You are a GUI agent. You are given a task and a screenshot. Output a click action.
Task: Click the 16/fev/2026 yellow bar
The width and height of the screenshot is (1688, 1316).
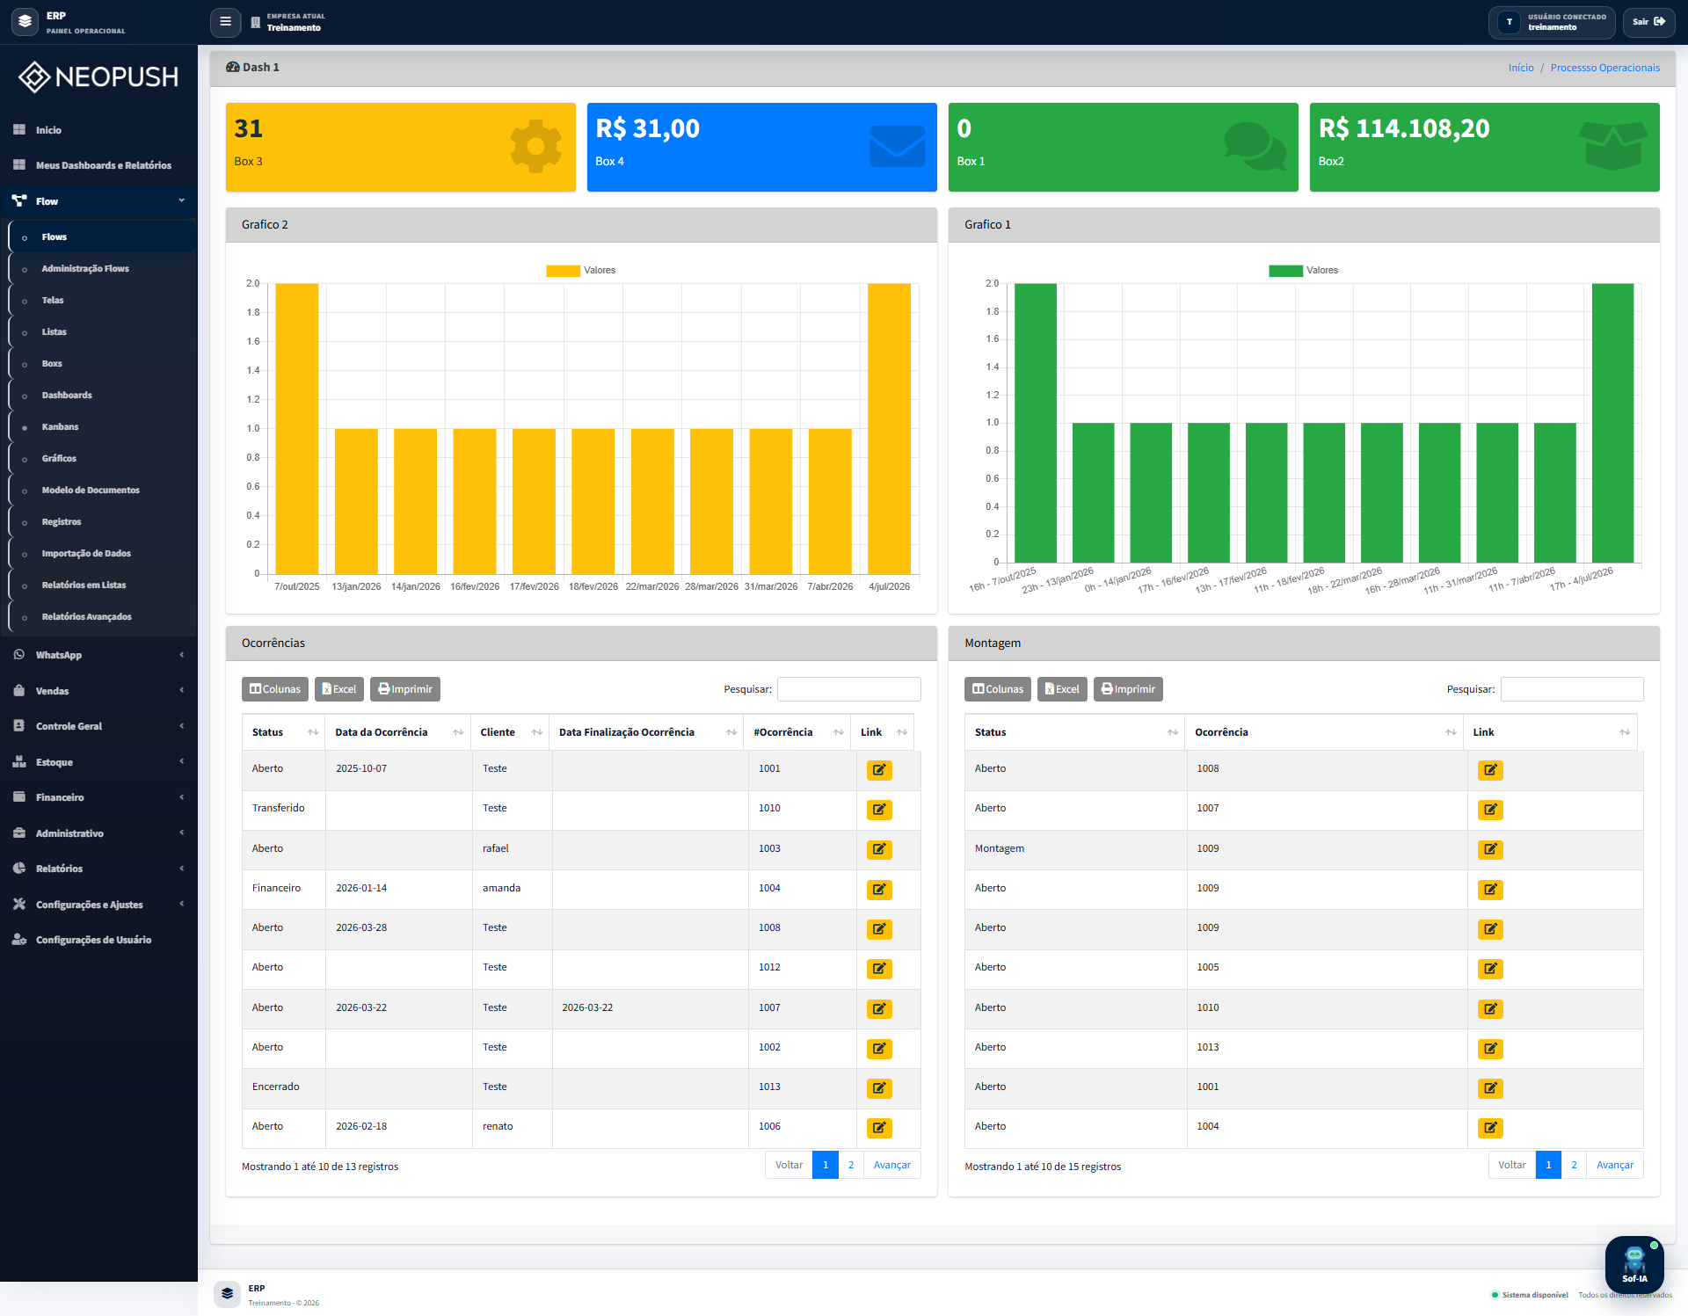[475, 501]
